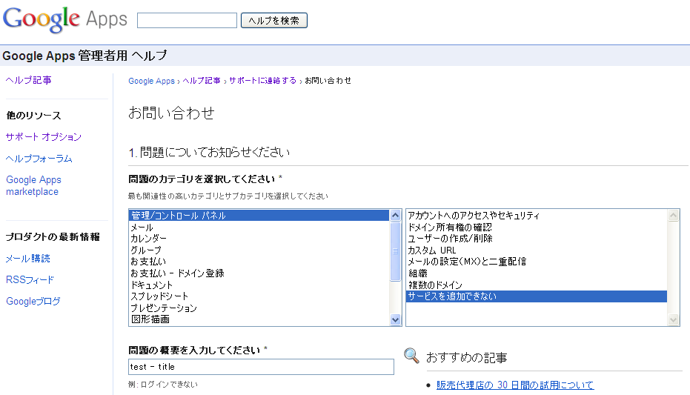Click category list scroll down arrow

(395, 320)
